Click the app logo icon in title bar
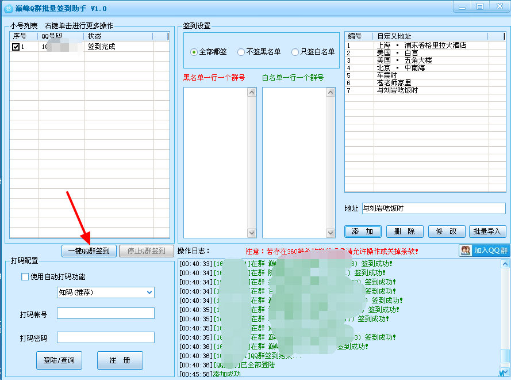Viewport: 511px width, 380px height. (x=9, y=9)
